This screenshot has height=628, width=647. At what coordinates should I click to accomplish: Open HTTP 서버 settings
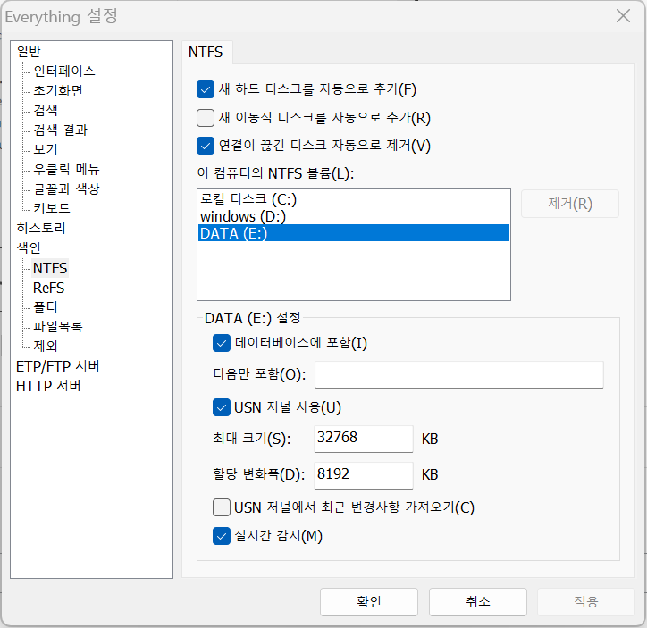coord(48,386)
